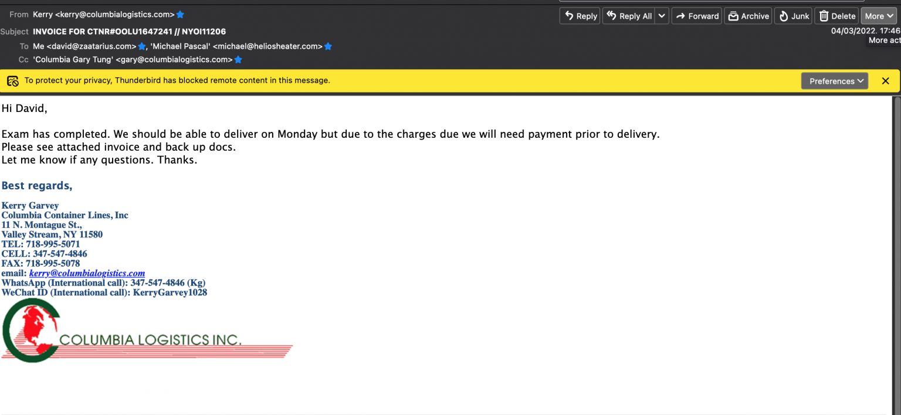Expand the Reply All dropdown arrow
Viewport: 901px width, 415px height.
coord(662,16)
